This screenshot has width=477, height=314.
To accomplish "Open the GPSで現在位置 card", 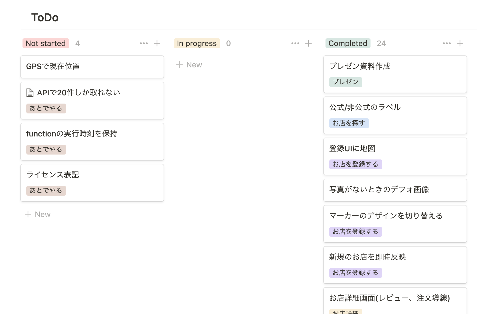I will [x=92, y=67].
